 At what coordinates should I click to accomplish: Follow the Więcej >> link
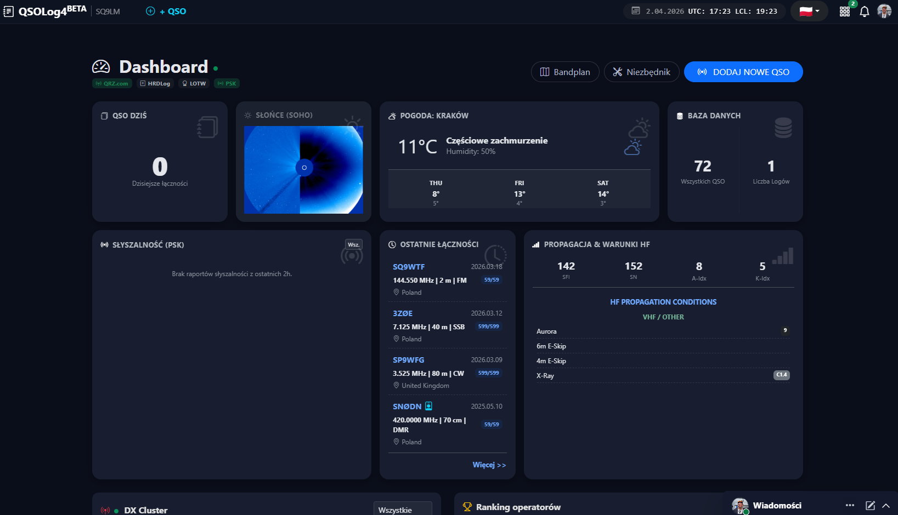pos(489,465)
